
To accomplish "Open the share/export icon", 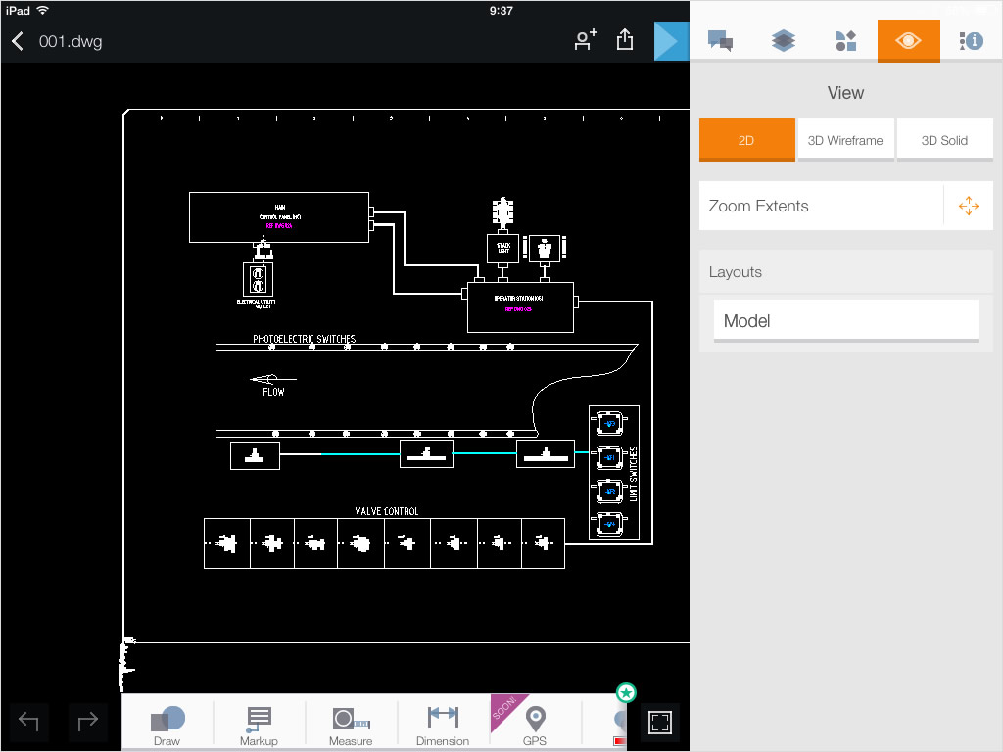I will pyautogui.click(x=625, y=40).
